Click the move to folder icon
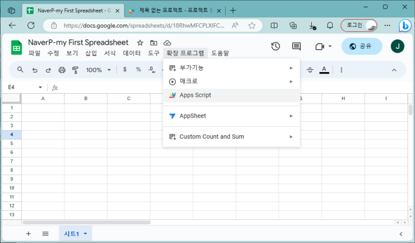The image size is (415, 243). click(154, 43)
